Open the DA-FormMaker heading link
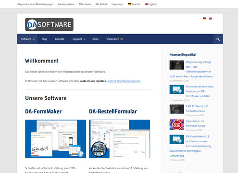Screen dimensions: 238x173 (43, 111)
